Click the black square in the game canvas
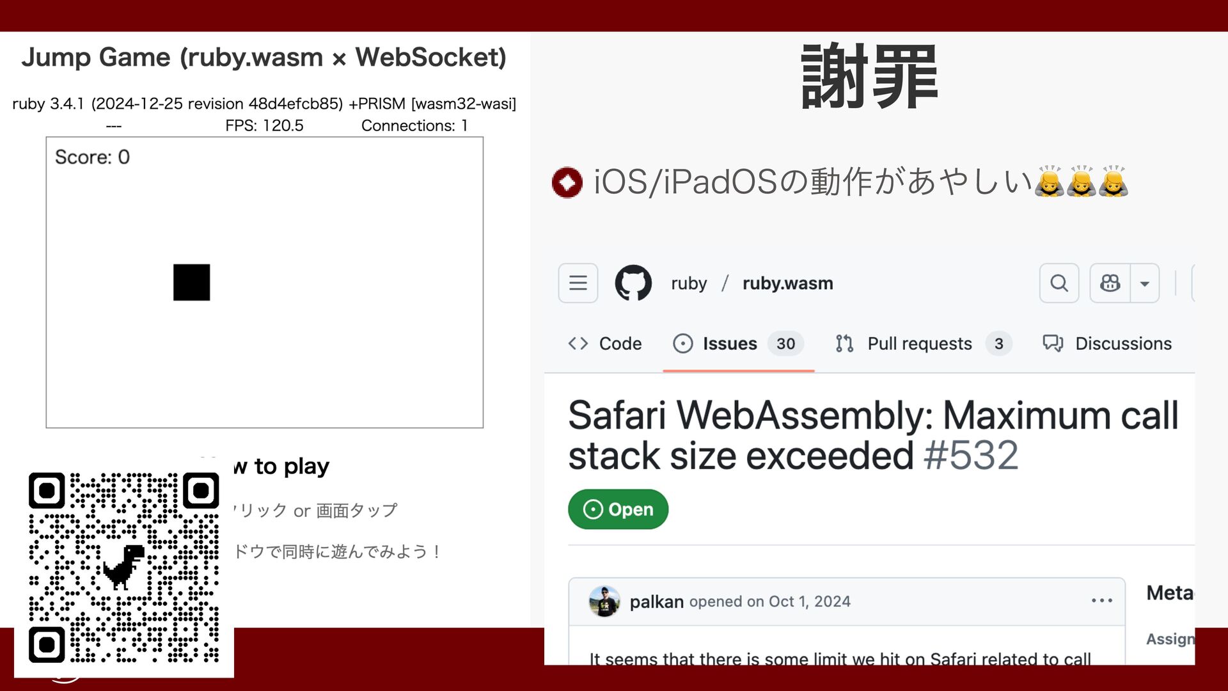Viewport: 1228px width, 691px height. [191, 282]
